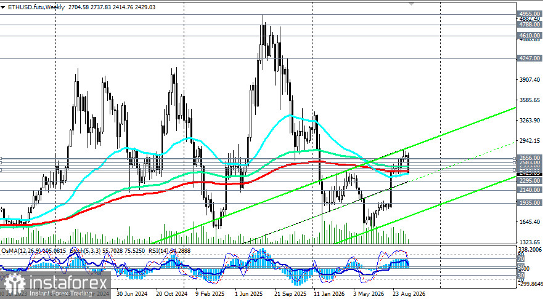Click the 20 Oct 2024 date label

point(172,294)
